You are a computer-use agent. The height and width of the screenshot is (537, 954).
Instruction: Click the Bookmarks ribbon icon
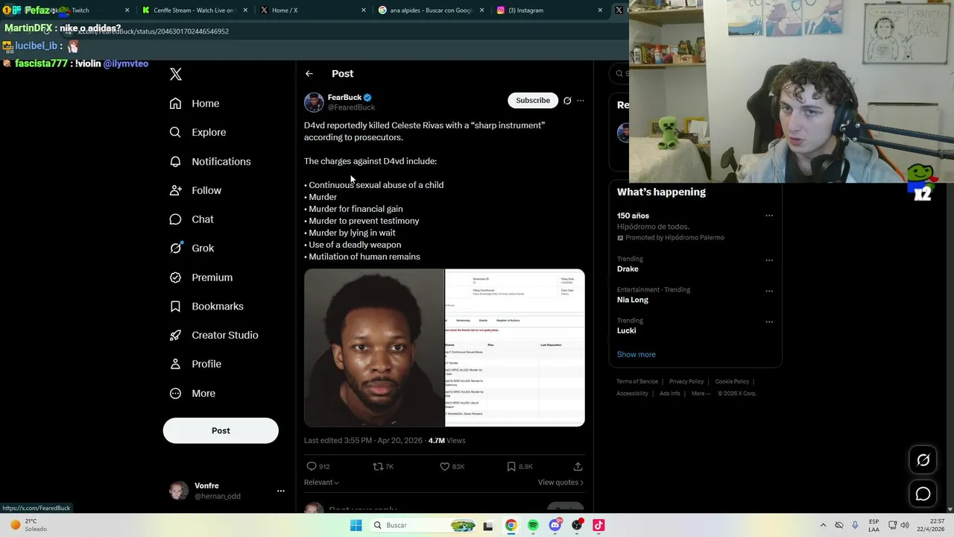click(x=175, y=306)
